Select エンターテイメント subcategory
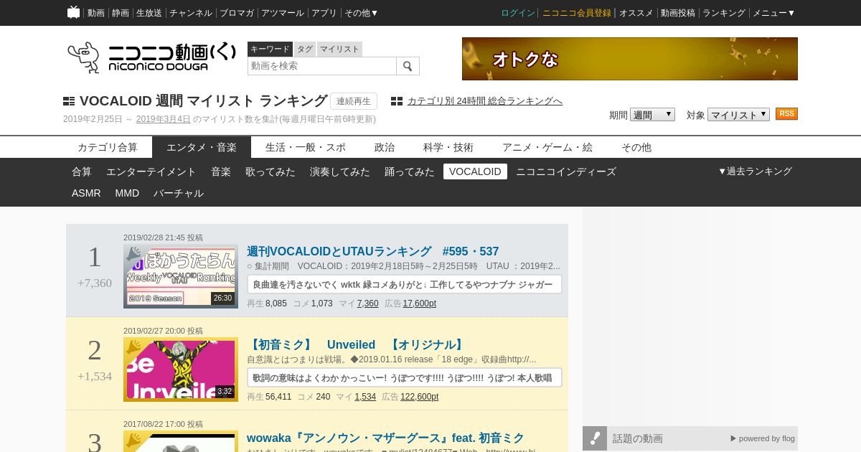Image resolution: width=861 pixels, height=452 pixels. click(x=151, y=171)
